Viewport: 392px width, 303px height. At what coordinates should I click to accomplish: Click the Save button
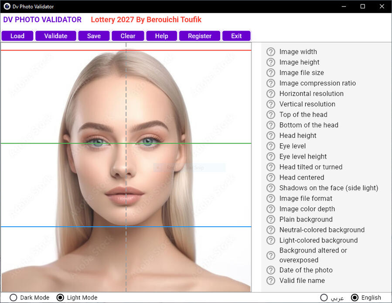point(94,36)
